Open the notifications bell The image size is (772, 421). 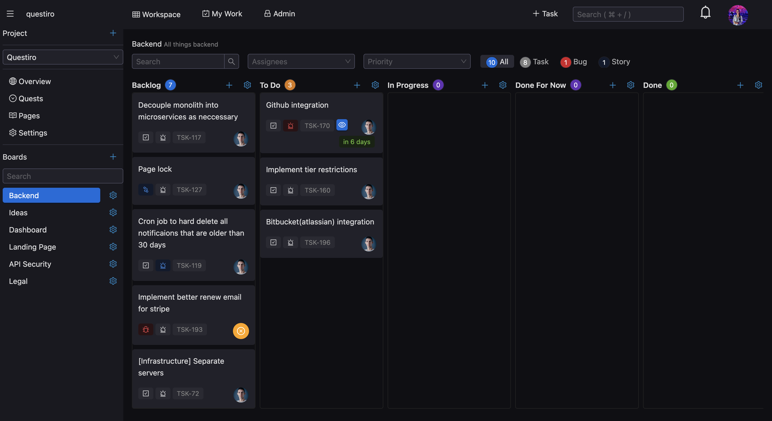705,13
